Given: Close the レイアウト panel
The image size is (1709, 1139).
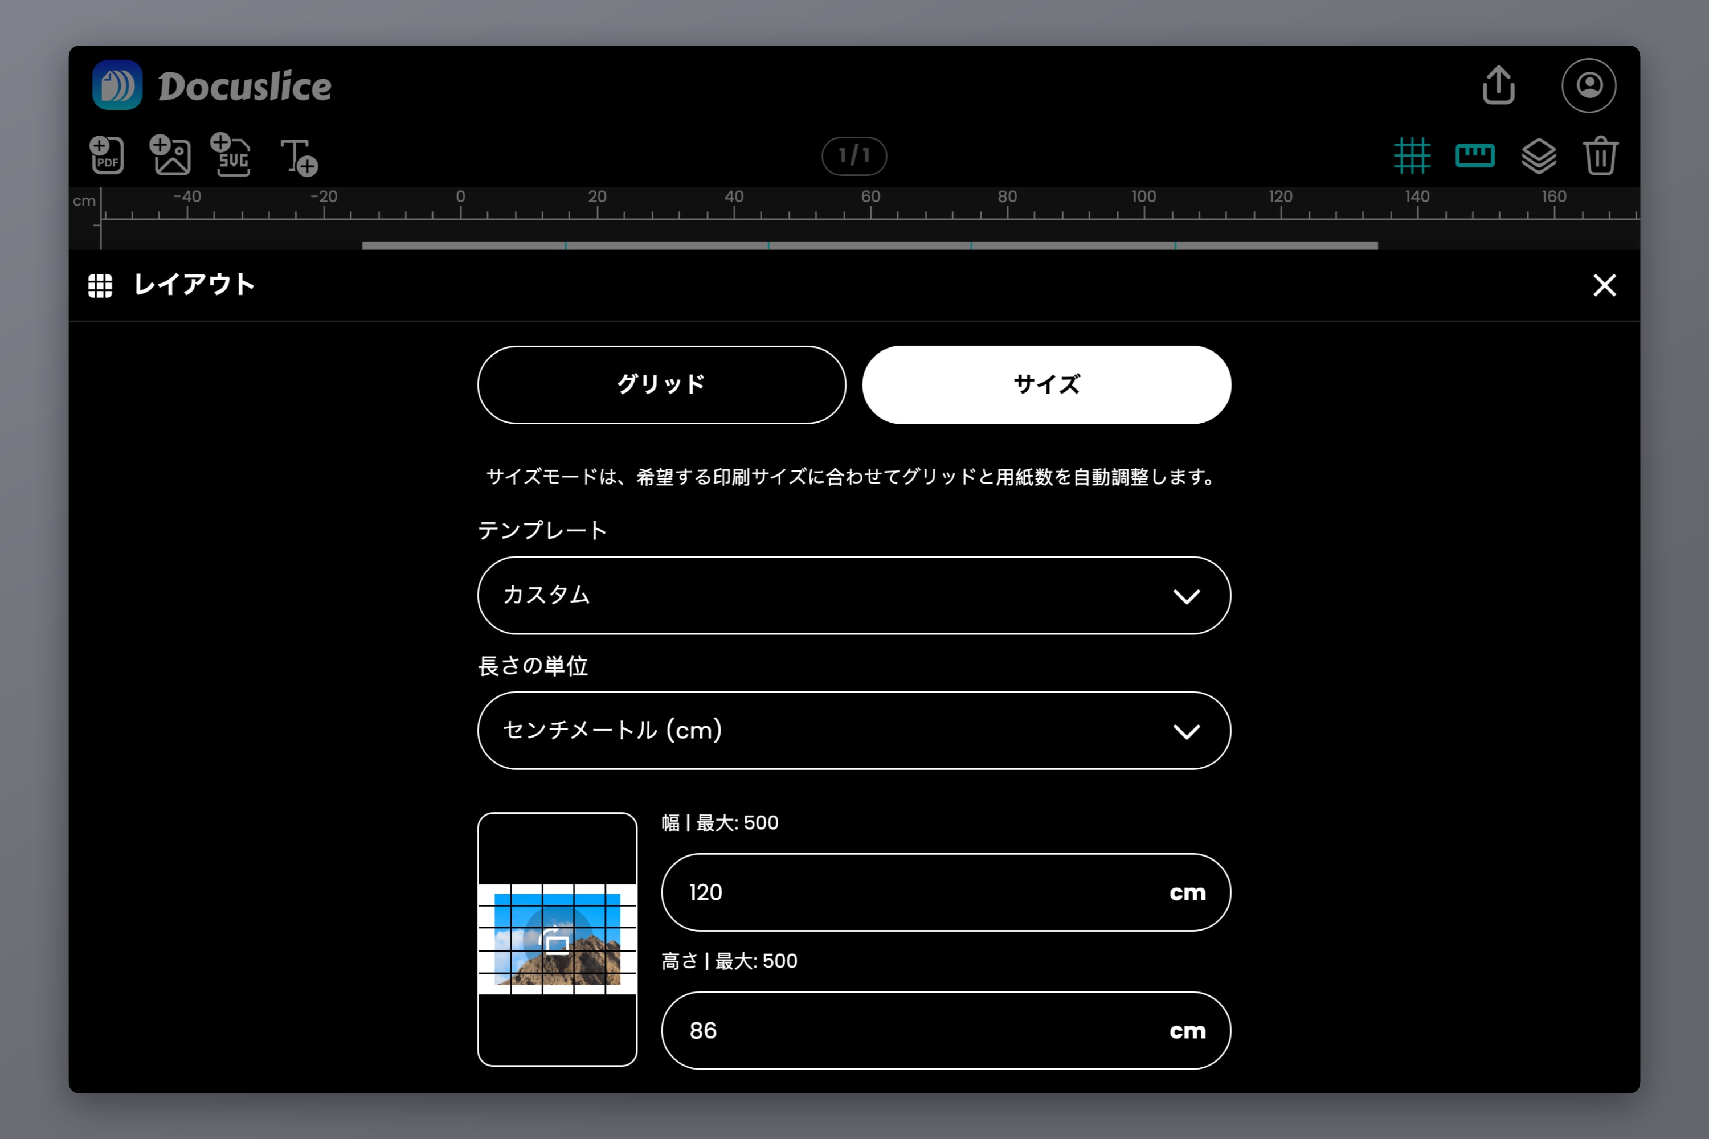Looking at the screenshot, I should [1604, 285].
